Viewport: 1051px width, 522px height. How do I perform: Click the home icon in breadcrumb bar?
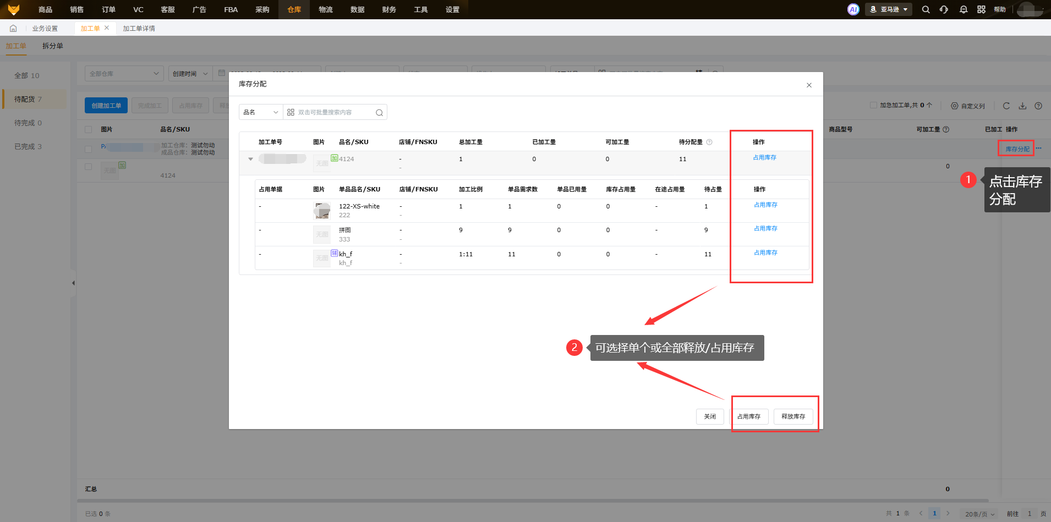point(13,28)
